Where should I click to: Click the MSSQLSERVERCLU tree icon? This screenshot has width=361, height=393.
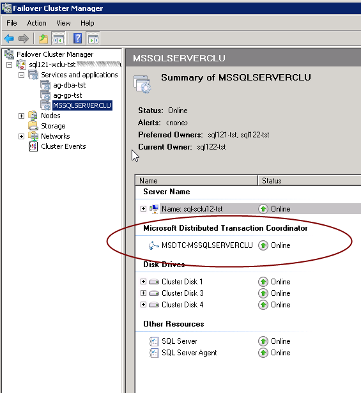[45, 105]
